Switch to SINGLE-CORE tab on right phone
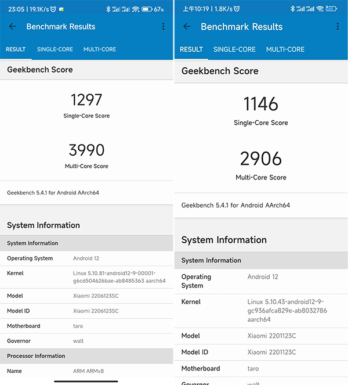 tap(234, 49)
